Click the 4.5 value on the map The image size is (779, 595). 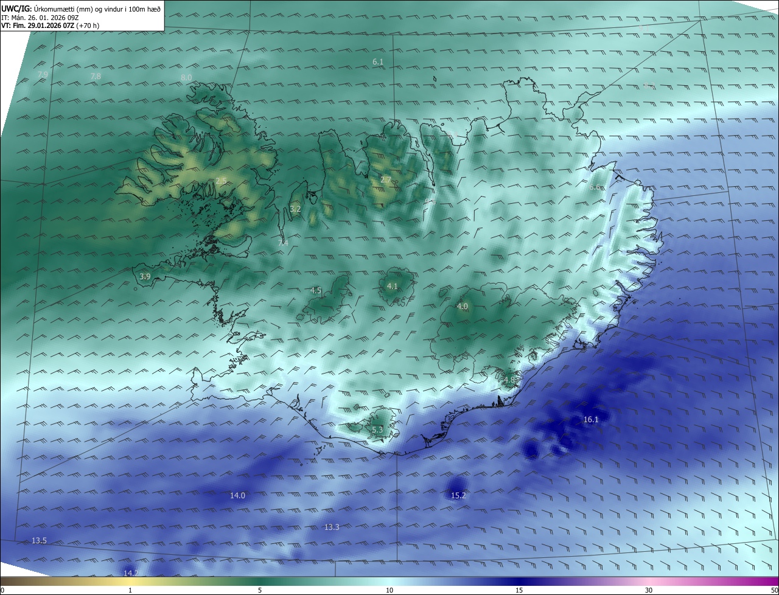(315, 291)
